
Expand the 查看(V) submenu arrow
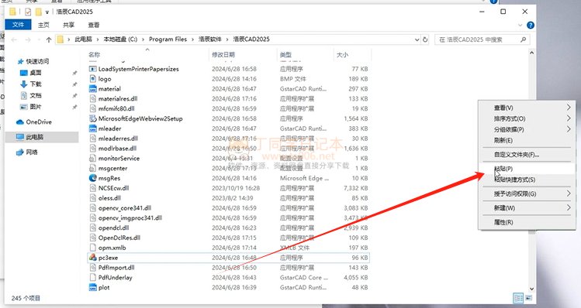pos(569,108)
